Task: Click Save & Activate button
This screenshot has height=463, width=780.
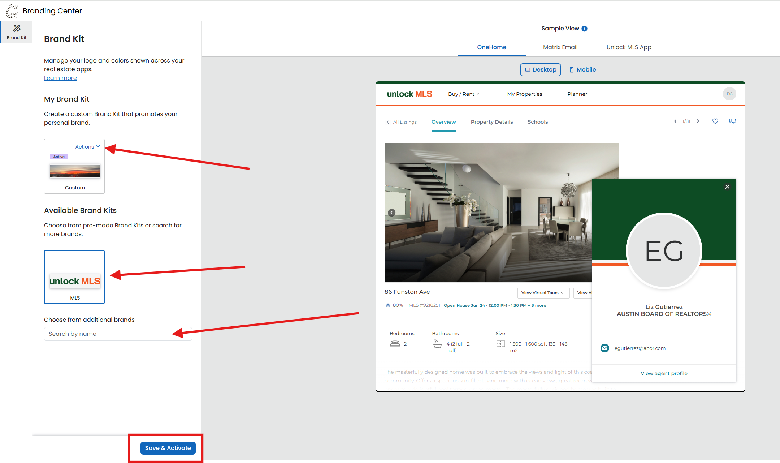Action: click(x=168, y=448)
